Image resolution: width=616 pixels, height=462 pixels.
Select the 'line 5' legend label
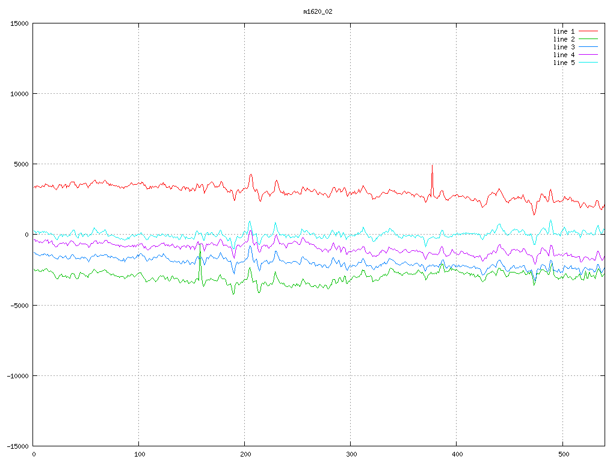click(564, 63)
